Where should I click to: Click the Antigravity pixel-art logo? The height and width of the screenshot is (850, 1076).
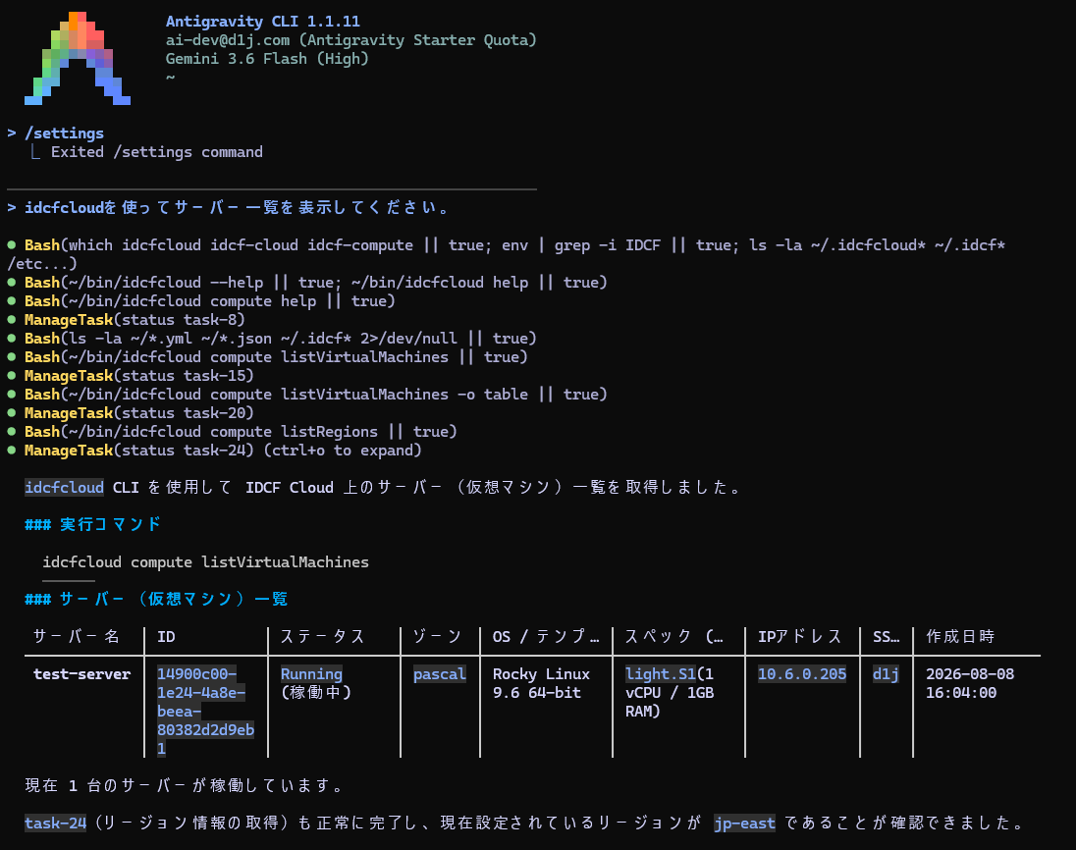click(x=78, y=58)
